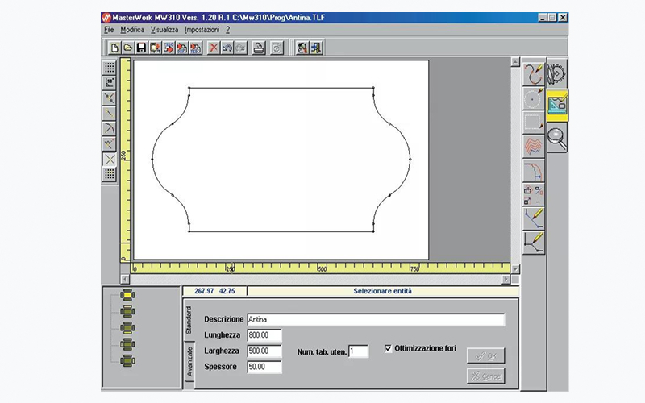The height and width of the screenshot is (403, 645).
Task: Switch to the magnifying glass zoom tab
Action: pyautogui.click(x=557, y=138)
